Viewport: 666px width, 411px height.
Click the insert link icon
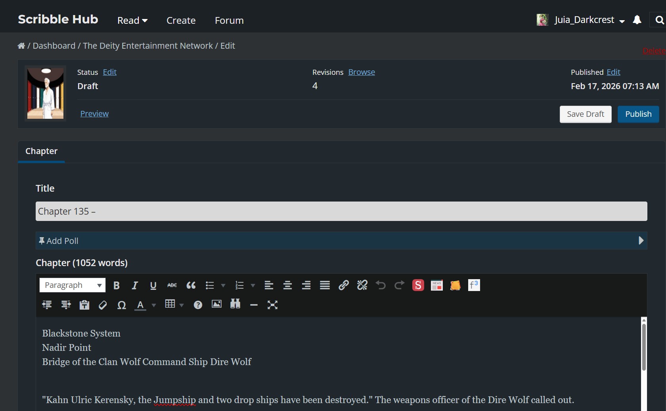tap(343, 285)
